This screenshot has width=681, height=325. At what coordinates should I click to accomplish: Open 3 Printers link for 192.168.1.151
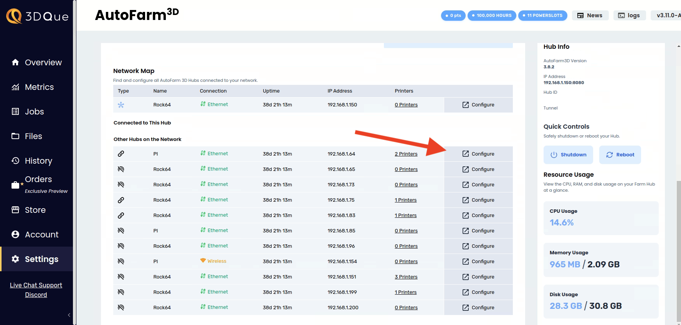pos(406,277)
